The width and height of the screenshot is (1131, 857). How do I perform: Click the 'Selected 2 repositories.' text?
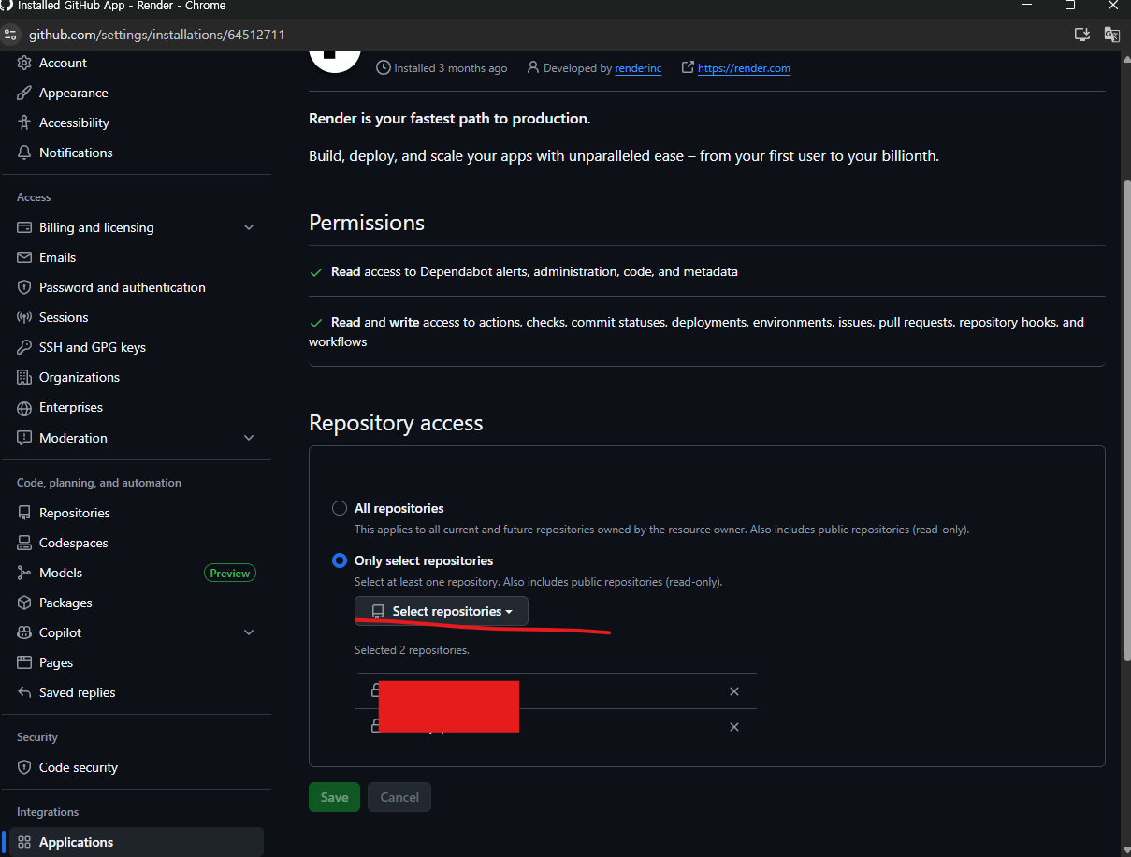412,650
